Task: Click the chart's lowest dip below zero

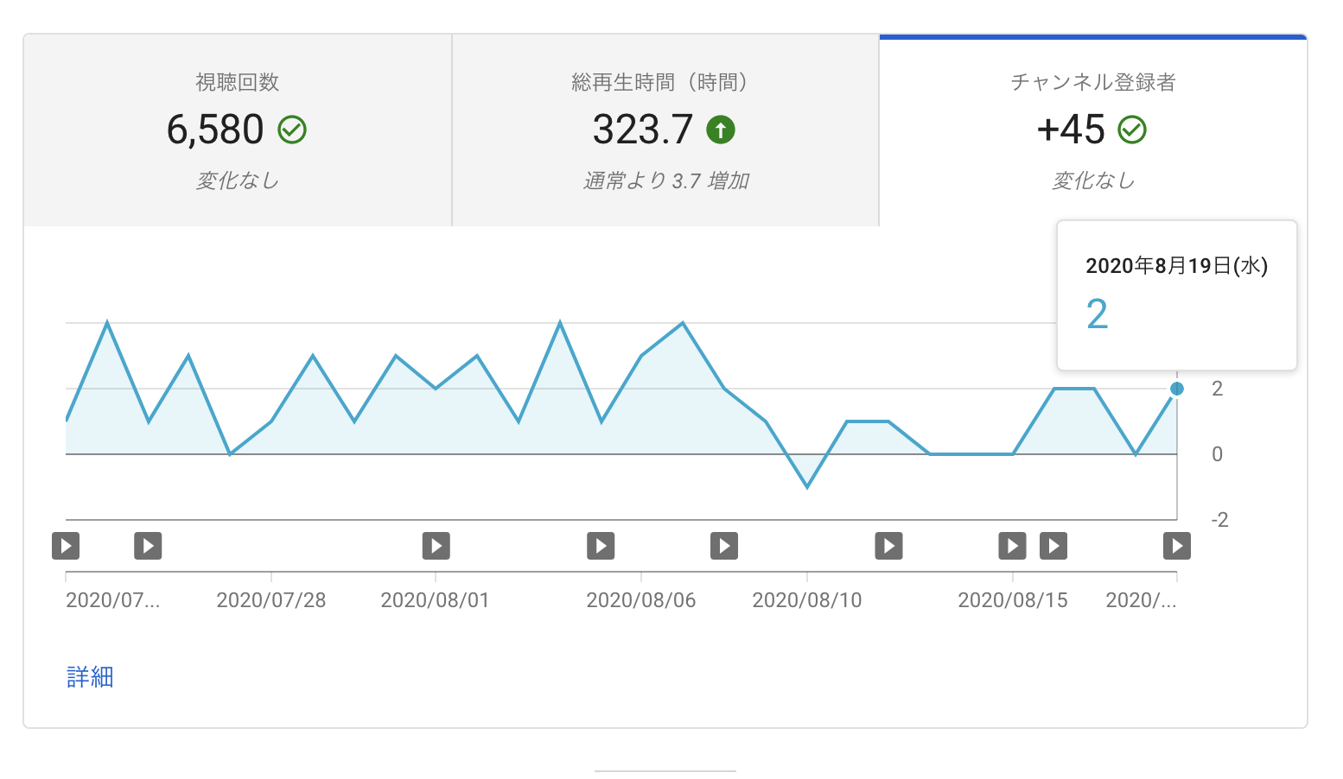Action: coord(807,486)
